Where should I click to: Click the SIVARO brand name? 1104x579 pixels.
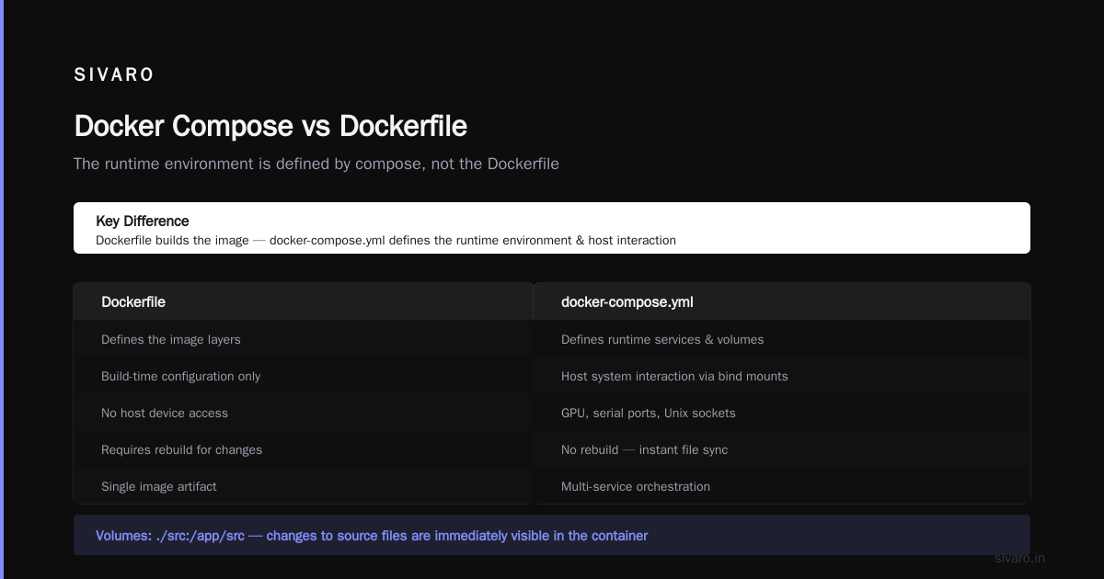[x=114, y=75]
